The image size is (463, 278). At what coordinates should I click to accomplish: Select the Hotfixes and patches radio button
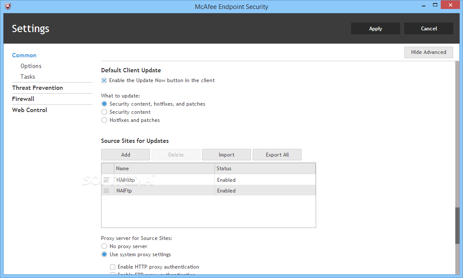point(104,120)
